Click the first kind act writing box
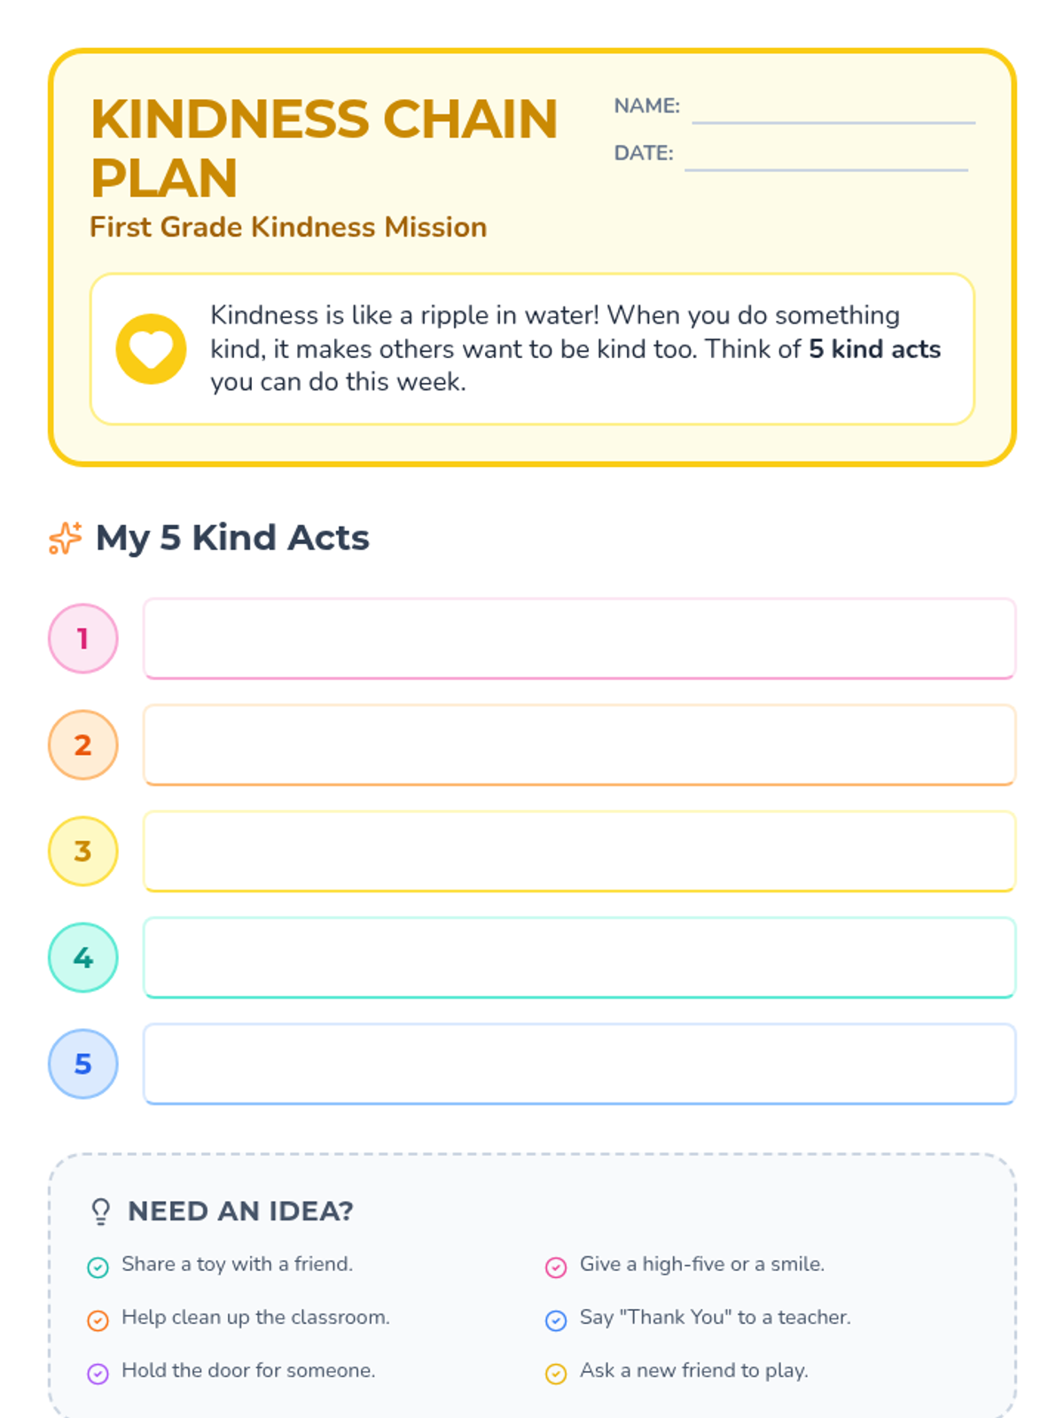Image resolution: width=1064 pixels, height=1418 pixels. tap(579, 638)
